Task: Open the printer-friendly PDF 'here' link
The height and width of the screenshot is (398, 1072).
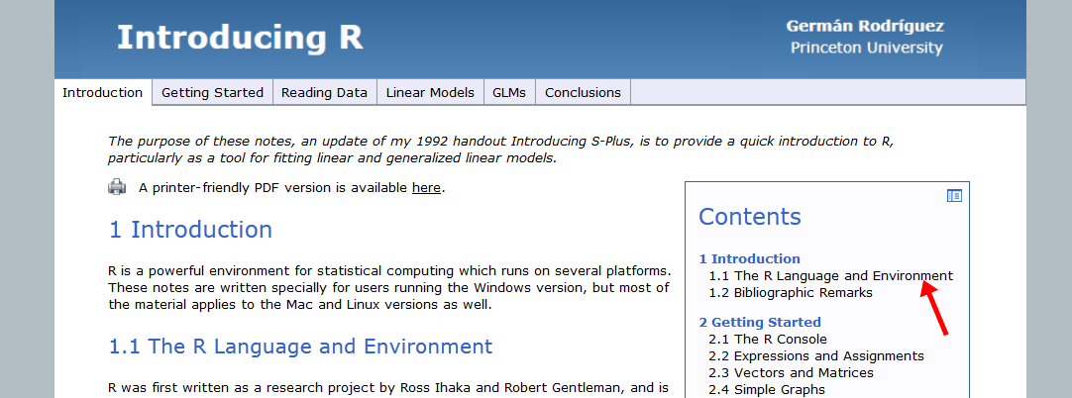Action: click(426, 188)
